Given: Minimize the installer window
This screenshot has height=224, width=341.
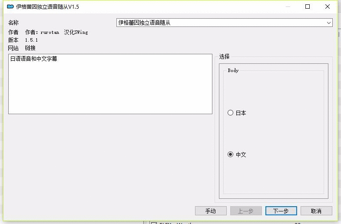Looking at the screenshot, I should tap(288, 7).
